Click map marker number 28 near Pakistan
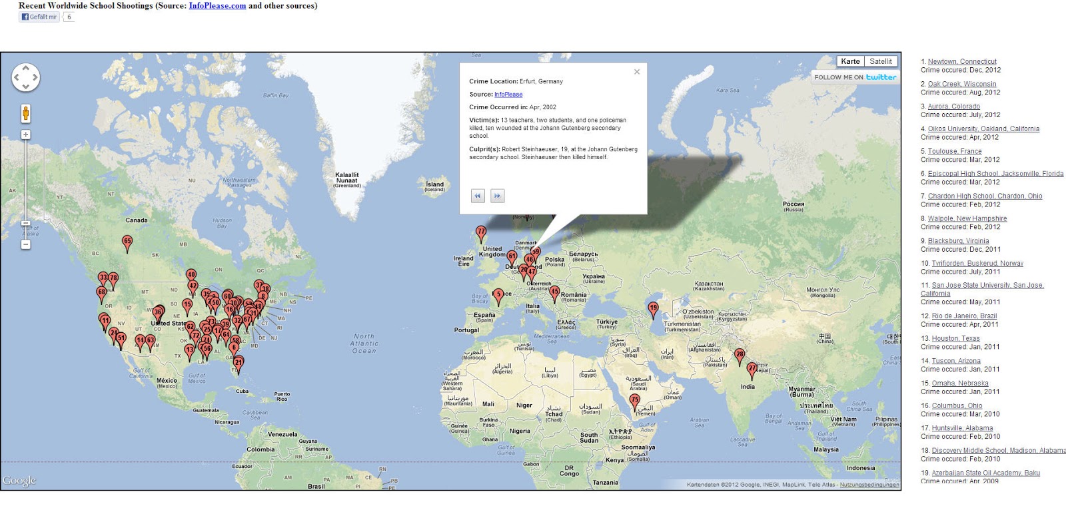This screenshot has width=1066, height=510. click(x=740, y=356)
